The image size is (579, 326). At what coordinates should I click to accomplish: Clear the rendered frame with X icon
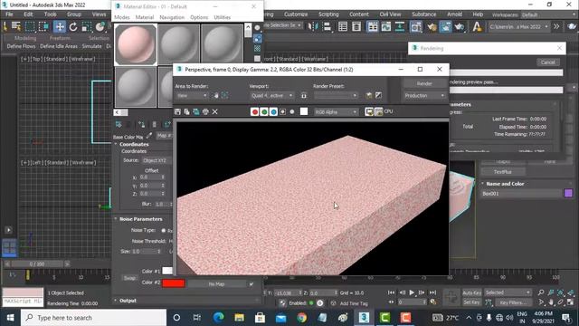215,111
